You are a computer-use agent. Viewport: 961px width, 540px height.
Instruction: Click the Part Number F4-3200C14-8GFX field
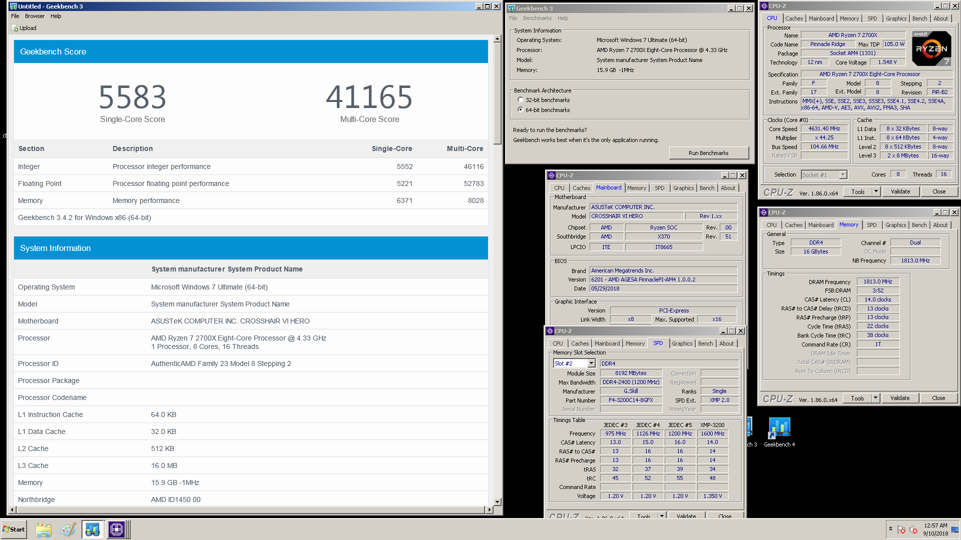coord(631,400)
